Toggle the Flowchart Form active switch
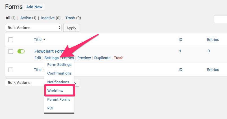This screenshot has width=227, height=119. pos(21,51)
